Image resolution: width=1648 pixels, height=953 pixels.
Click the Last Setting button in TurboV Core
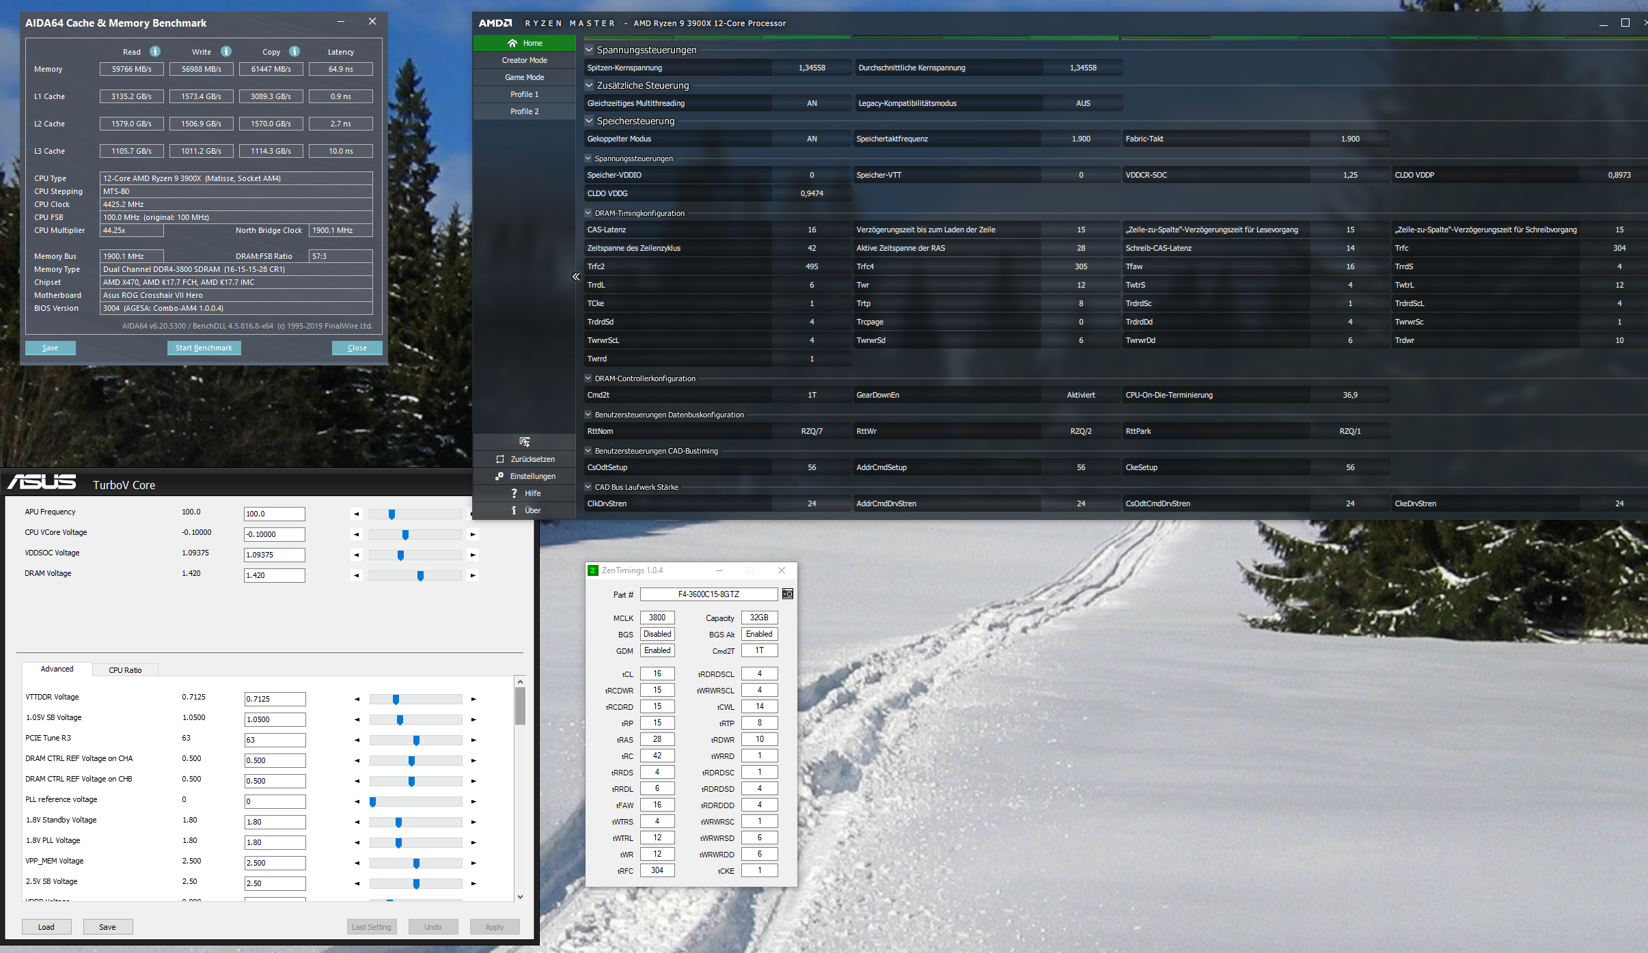click(372, 927)
